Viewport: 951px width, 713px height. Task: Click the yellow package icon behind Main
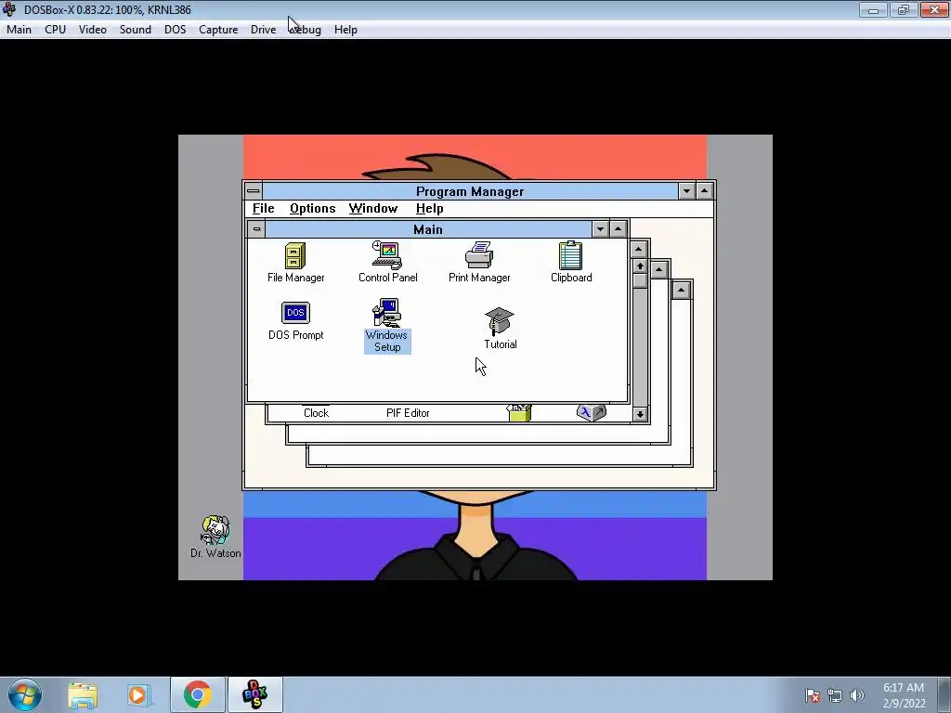(x=519, y=413)
